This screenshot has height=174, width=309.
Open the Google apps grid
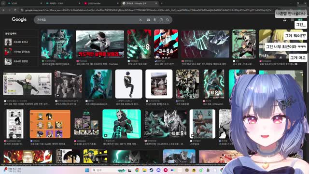coord(292,20)
